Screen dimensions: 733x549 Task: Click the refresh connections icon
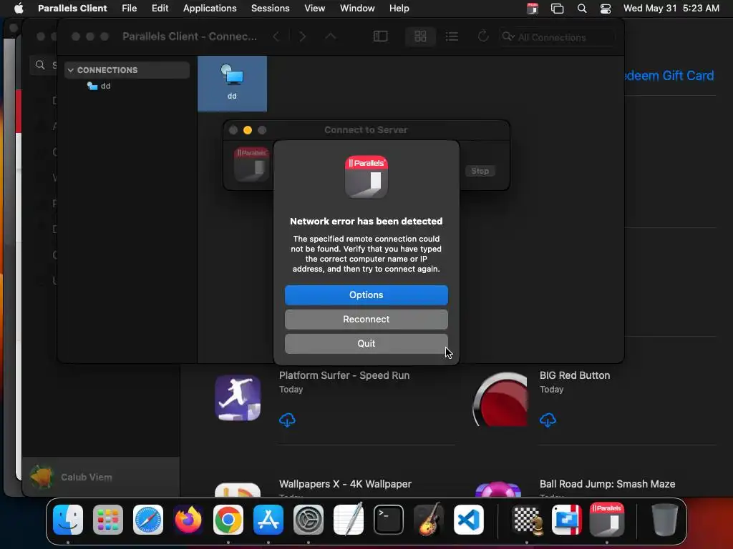tap(483, 36)
